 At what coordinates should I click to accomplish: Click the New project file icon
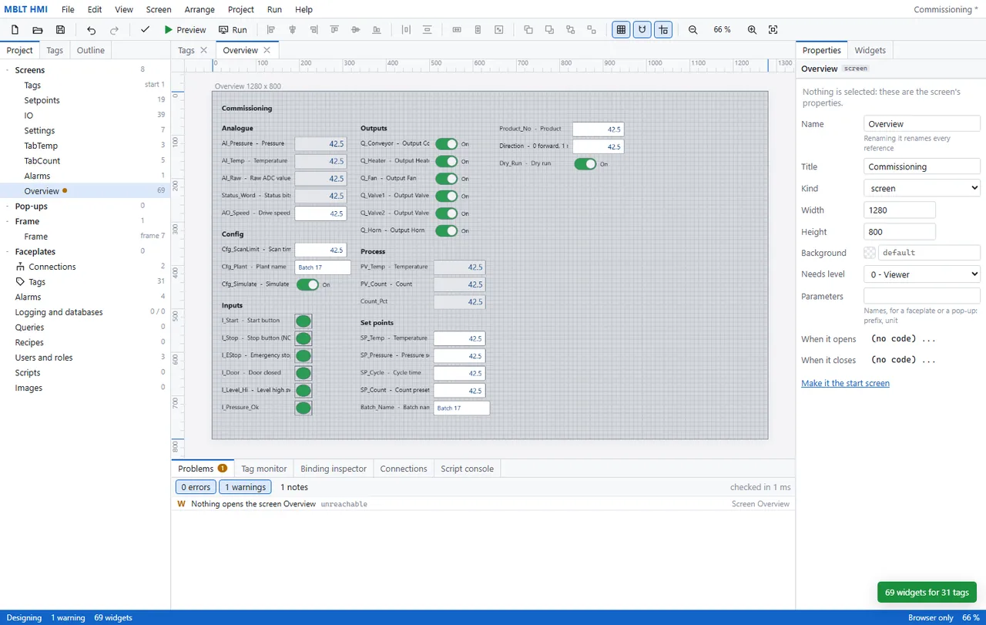click(x=15, y=30)
